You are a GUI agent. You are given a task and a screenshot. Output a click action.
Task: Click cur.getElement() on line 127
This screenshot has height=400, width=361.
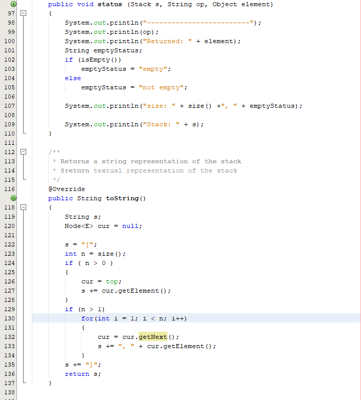click(135, 291)
